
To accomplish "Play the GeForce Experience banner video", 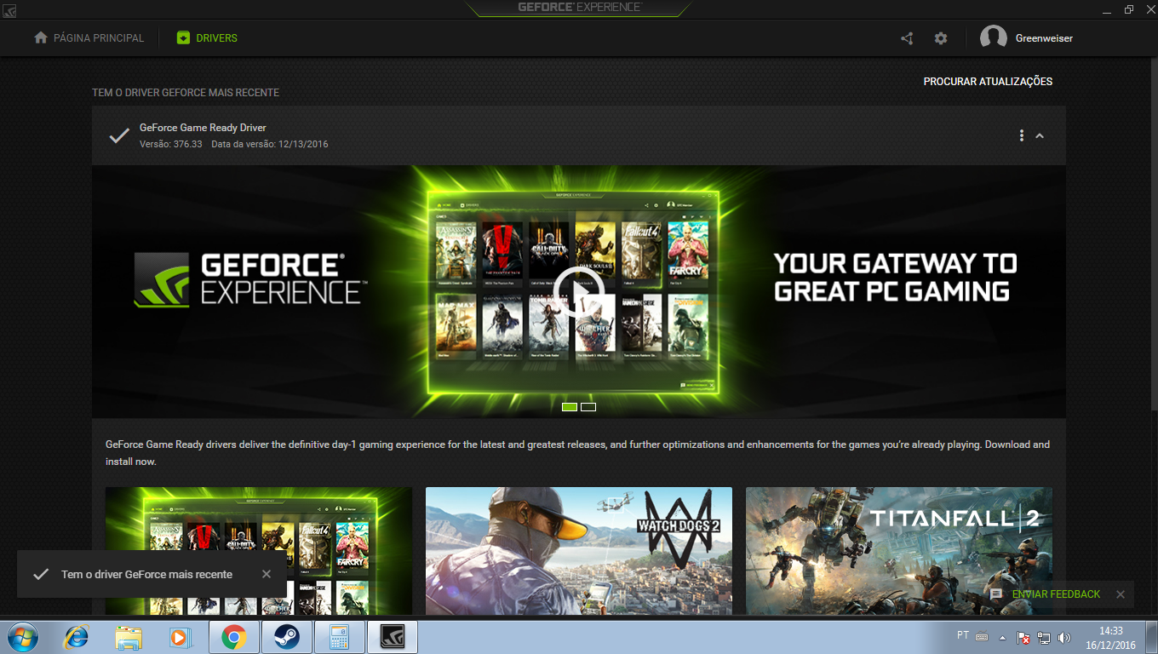I will click(579, 294).
